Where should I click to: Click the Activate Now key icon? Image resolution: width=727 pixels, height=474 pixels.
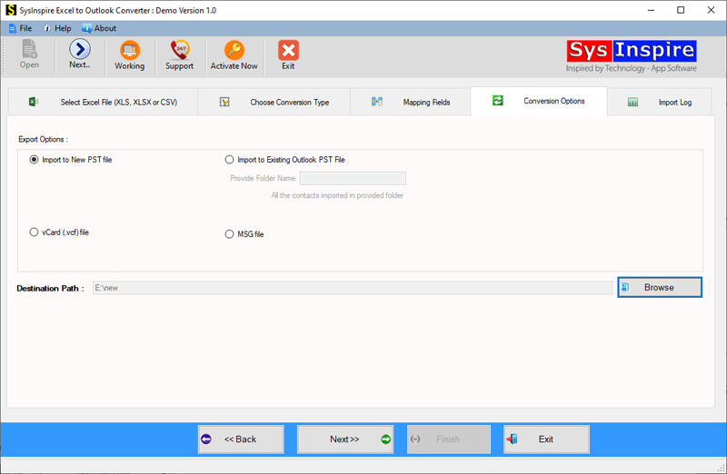(234, 50)
